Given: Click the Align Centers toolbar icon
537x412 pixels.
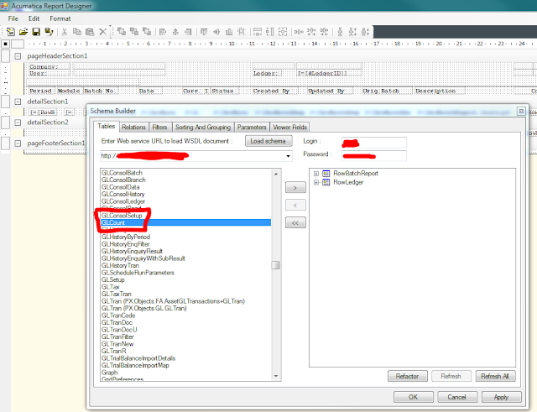Looking at the screenshot, I should (x=175, y=32).
